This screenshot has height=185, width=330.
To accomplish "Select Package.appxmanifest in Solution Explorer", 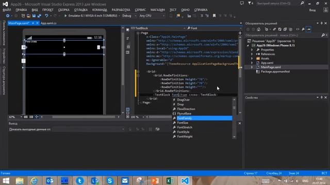I will click(275, 71).
